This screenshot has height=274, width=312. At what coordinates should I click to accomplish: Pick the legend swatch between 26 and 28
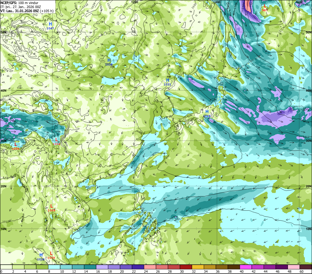click(x=162, y=267)
